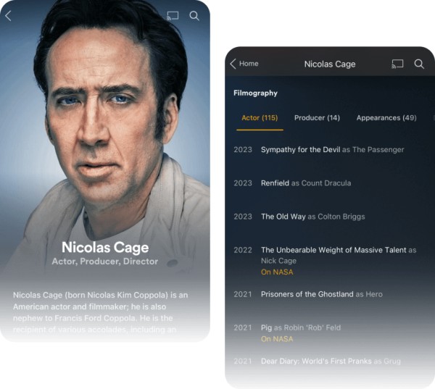435x389 pixels.
Task: Tap the back arrow on the profile screen
Action: point(8,16)
